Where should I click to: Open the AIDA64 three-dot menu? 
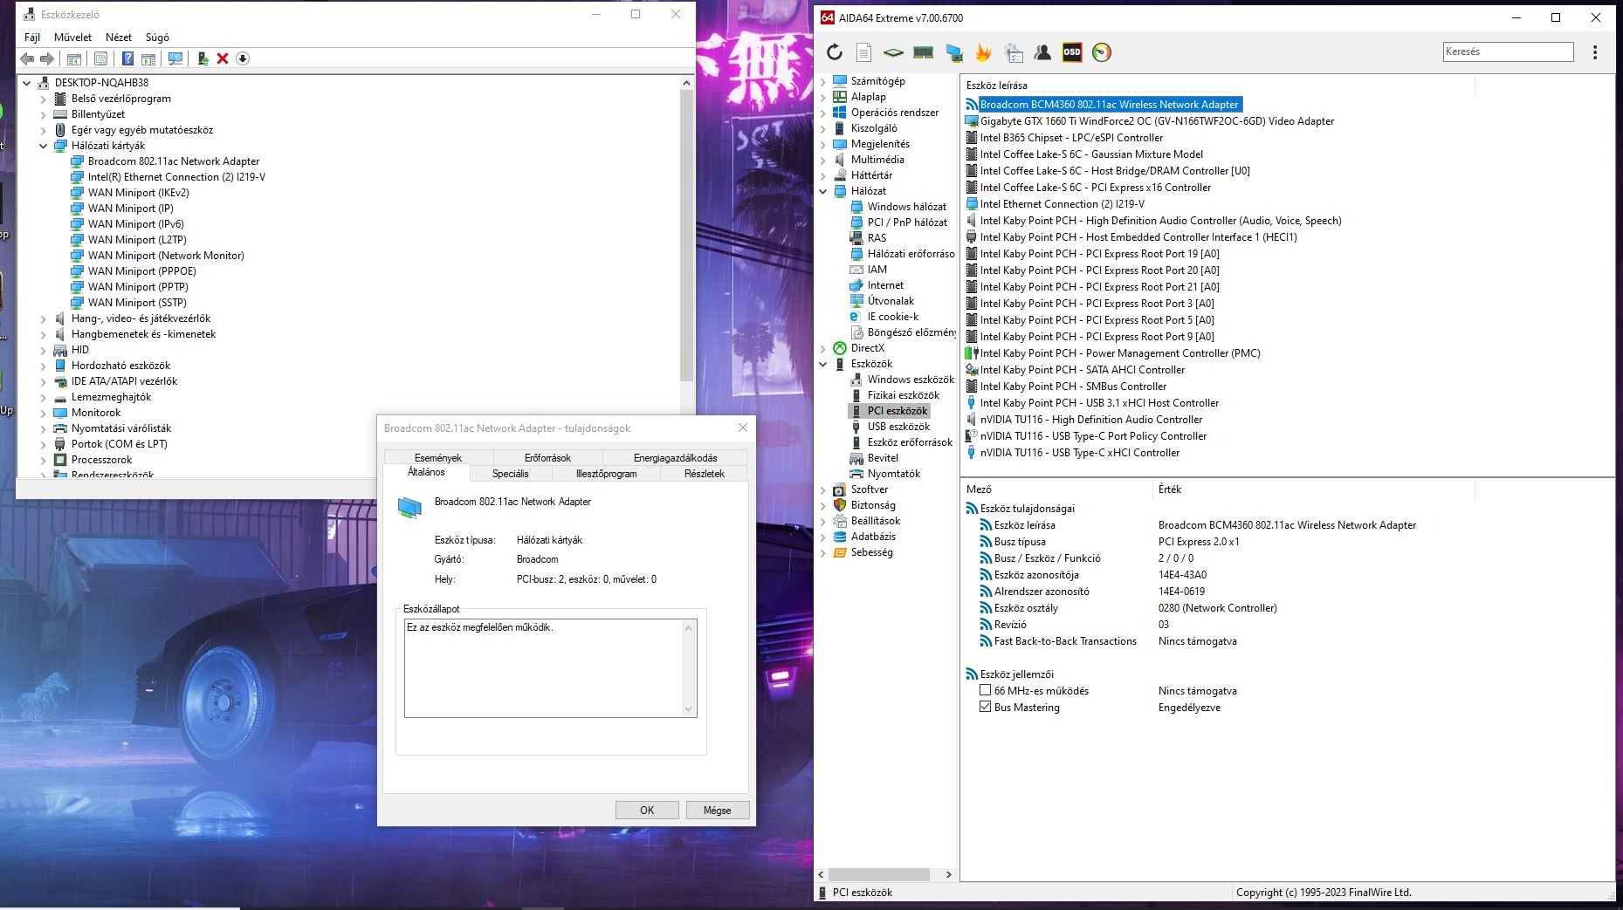1595,52
